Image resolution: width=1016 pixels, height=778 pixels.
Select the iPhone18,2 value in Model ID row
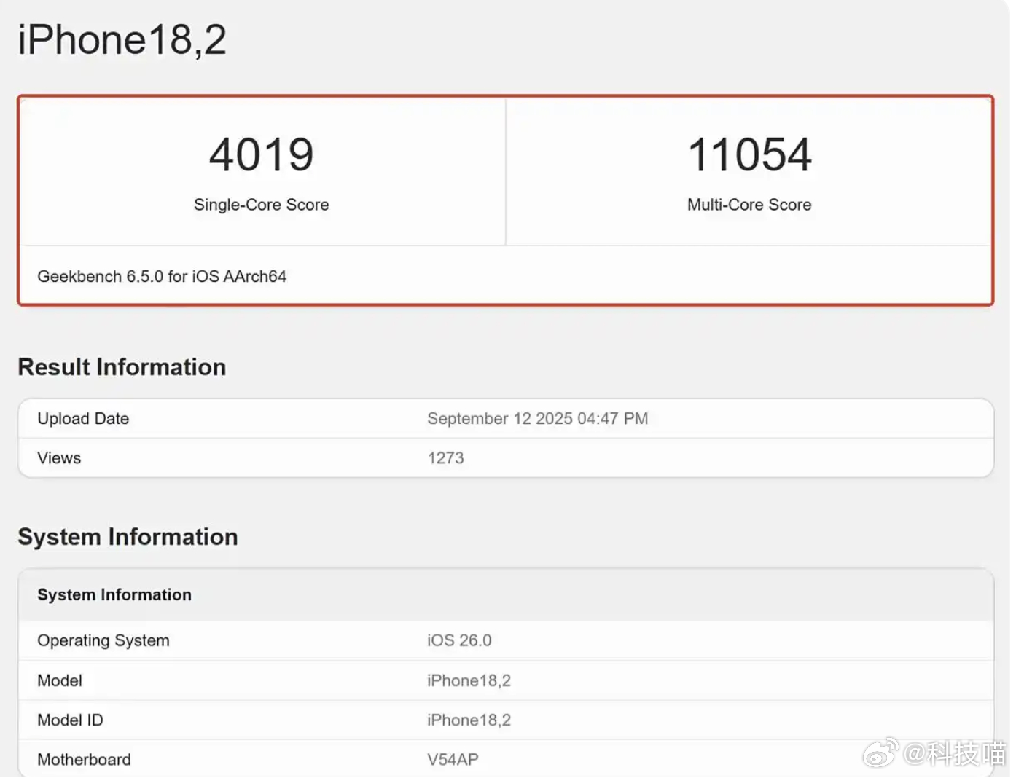469,720
